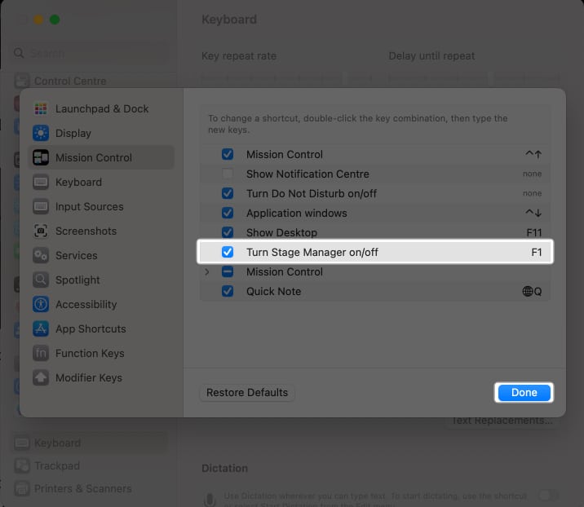Click the Keyboard icon in dialog sidebar
Viewport: 584px width, 507px height.
pos(41,182)
